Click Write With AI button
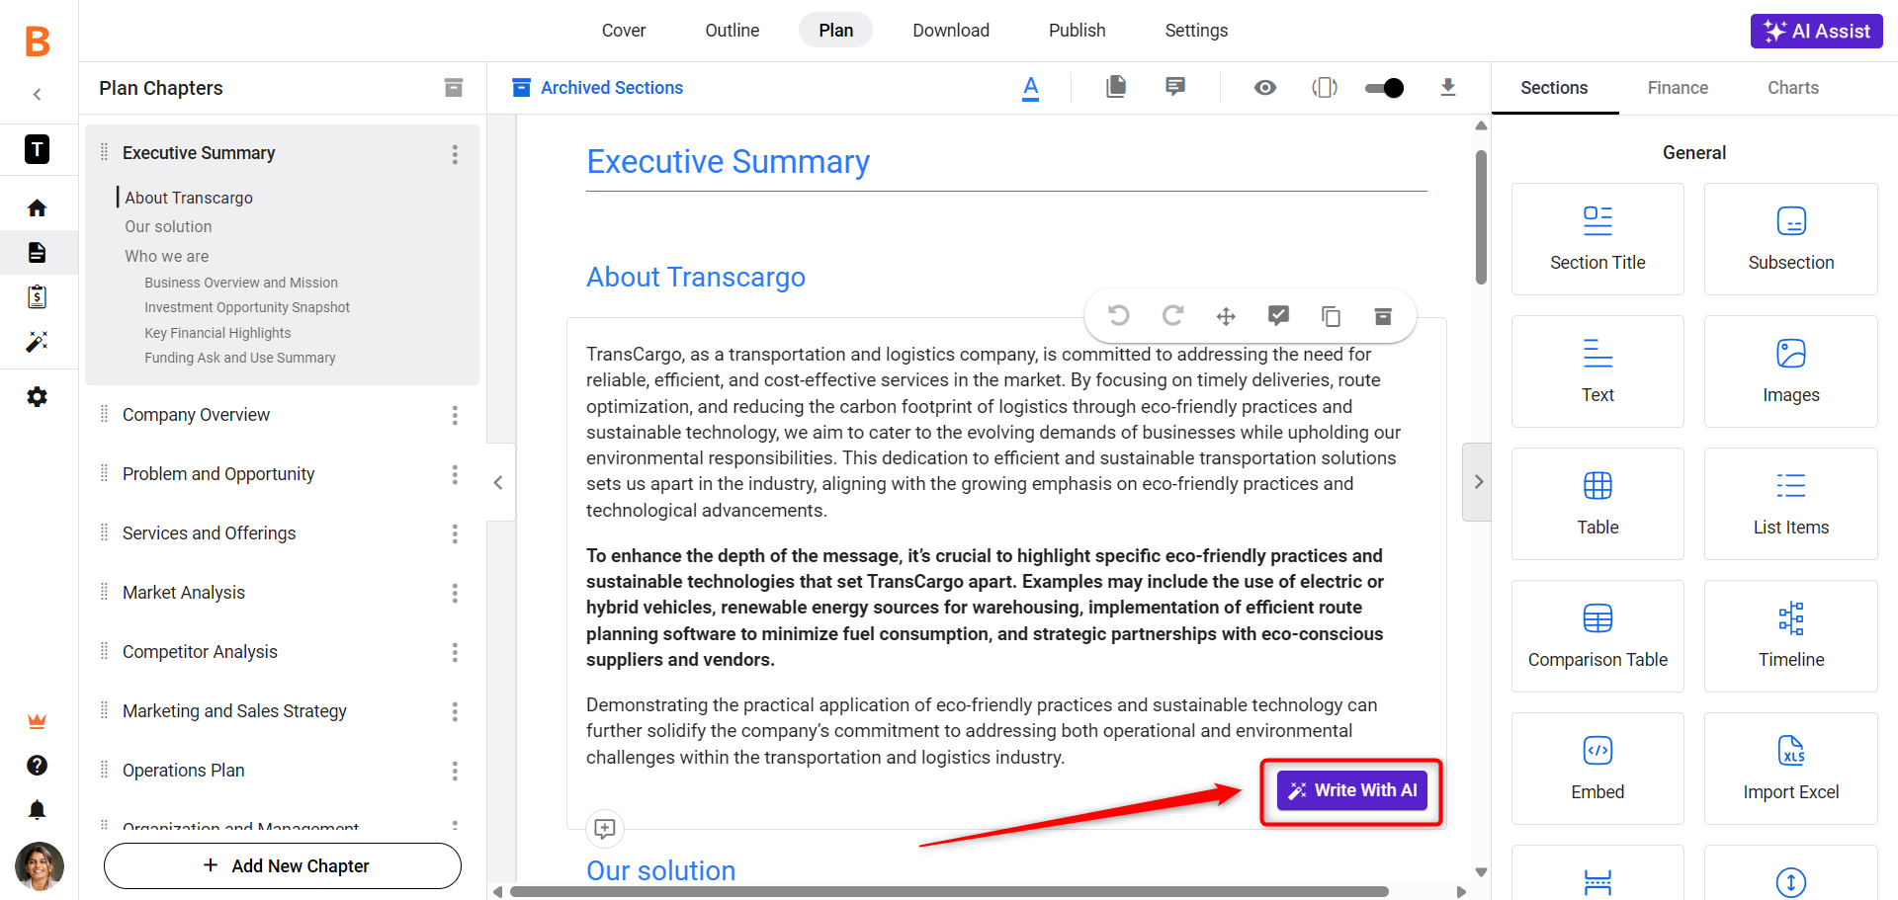Viewport: 1898px width, 900px height. pos(1352,790)
